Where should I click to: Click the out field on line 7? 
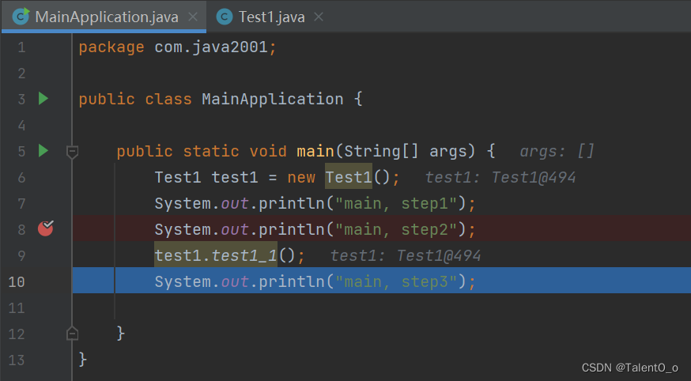coord(235,203)
